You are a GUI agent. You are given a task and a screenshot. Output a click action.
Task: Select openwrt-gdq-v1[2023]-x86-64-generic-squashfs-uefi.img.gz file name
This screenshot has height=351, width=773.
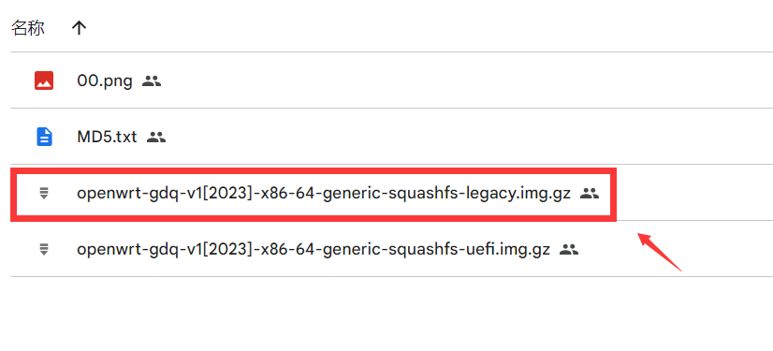(314, 250)
